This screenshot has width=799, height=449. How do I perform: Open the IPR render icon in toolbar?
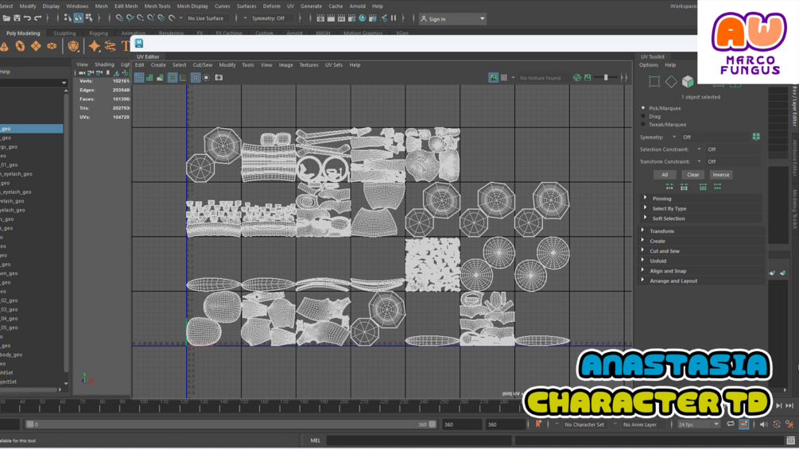[x=341, y=18]
